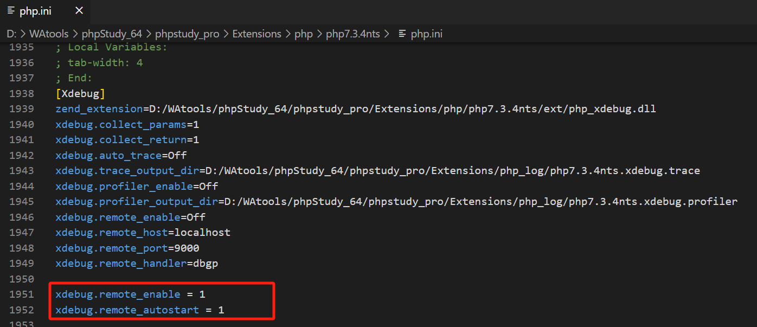Image resolution: width=757 pixels, height=327 pixels.
Task: Click the file icon in breadcrumb
Action: click(x=402, y=34)
